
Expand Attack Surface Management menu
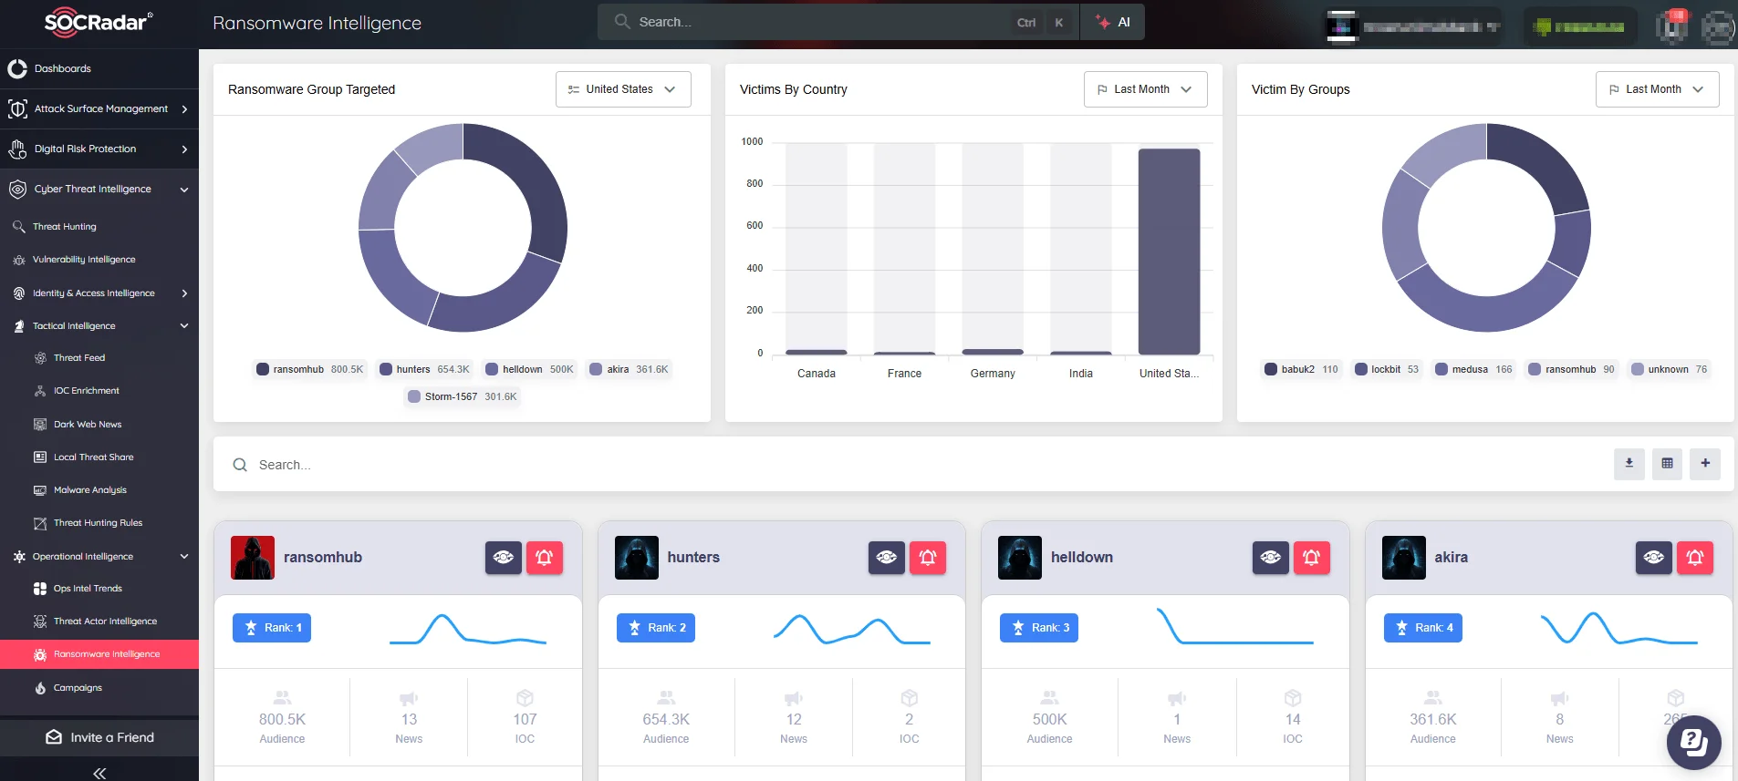coord(99,108)
